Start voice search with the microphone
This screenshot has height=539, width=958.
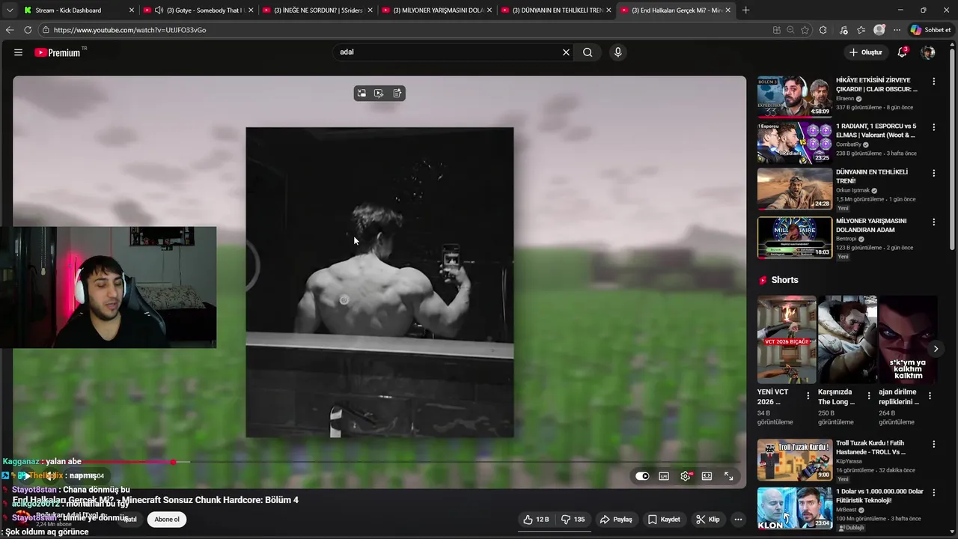[x=617, y=52]
